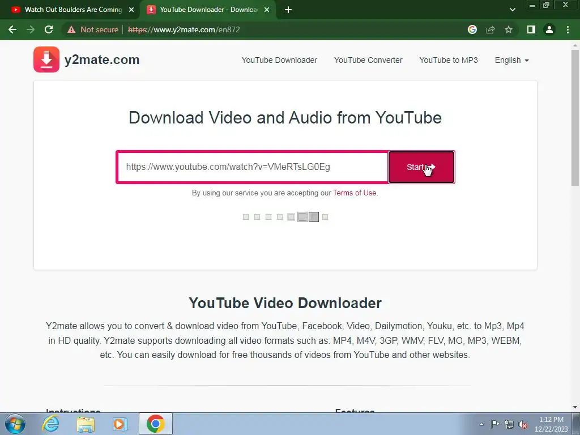This screenshot has width=580, height=435.
Task: Click the y2mate red download logo icon
Action: 46,59
